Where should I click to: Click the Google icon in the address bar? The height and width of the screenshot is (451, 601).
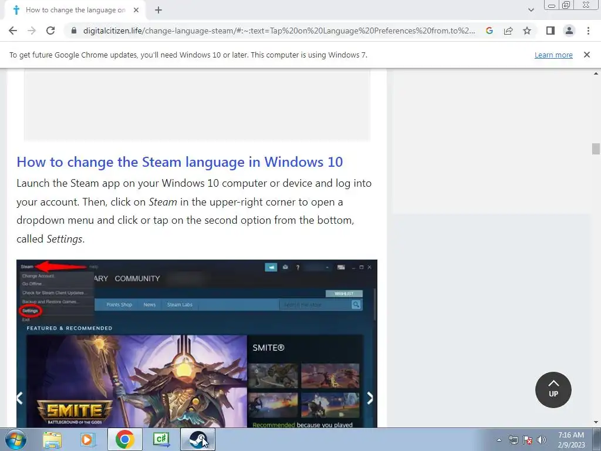tap(489, 31)
